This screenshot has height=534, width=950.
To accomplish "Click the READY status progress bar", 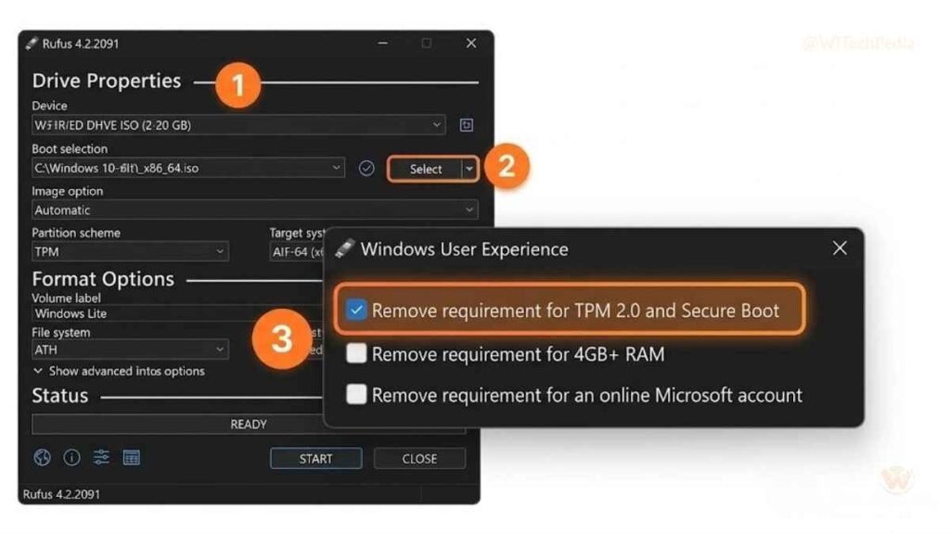I will click(249, 425).
